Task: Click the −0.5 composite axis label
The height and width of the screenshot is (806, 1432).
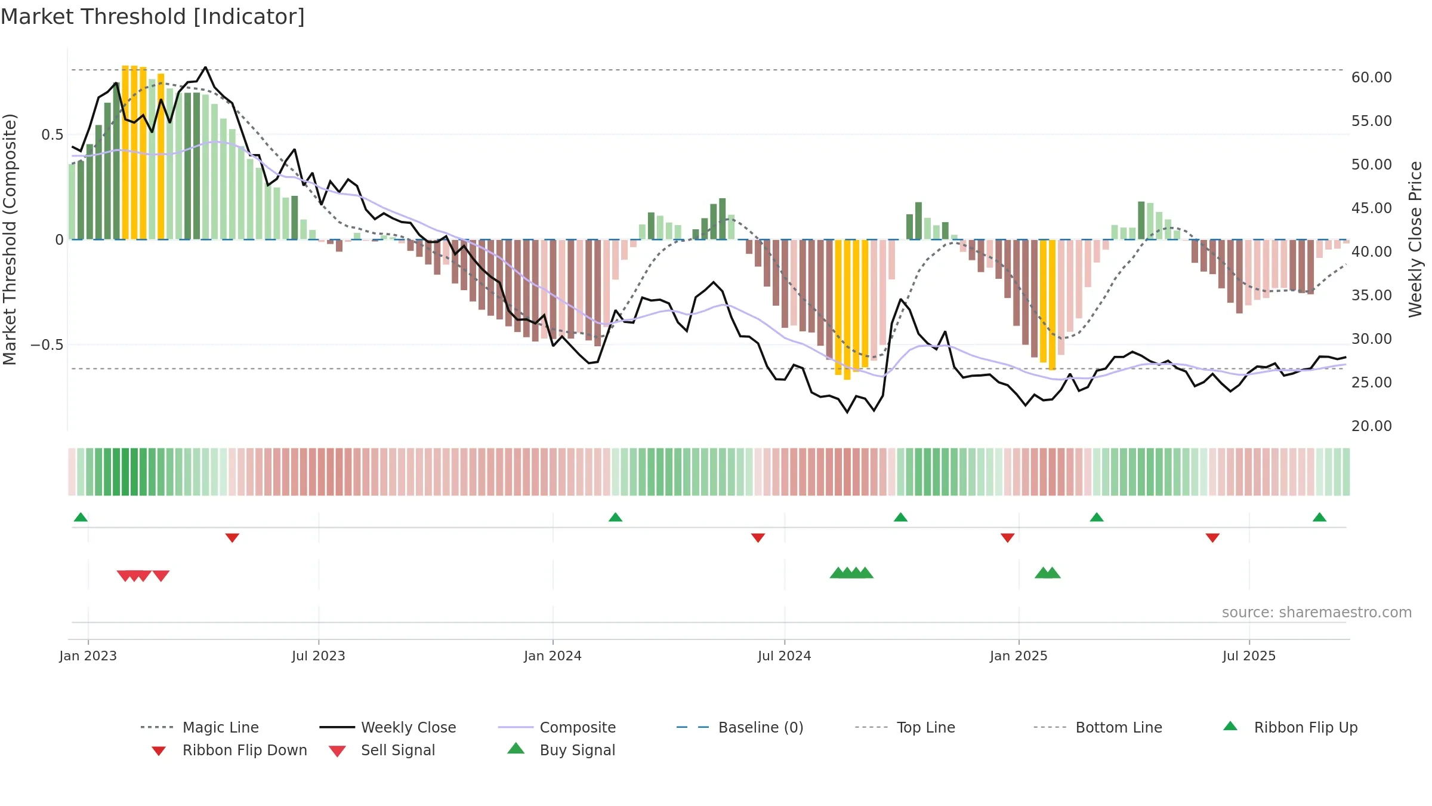Action: pos(47,345)
